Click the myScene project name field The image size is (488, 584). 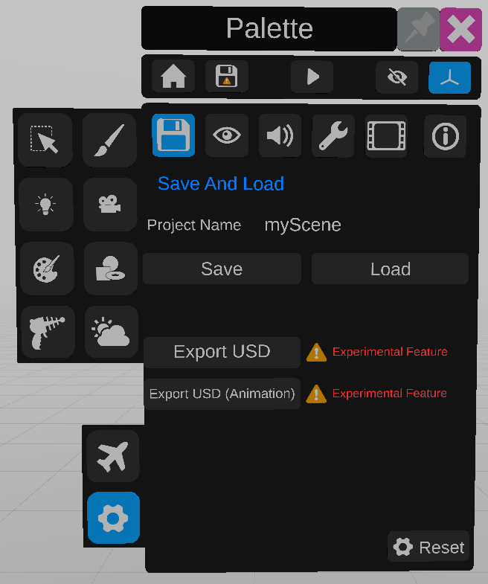[x=303, y=225]
